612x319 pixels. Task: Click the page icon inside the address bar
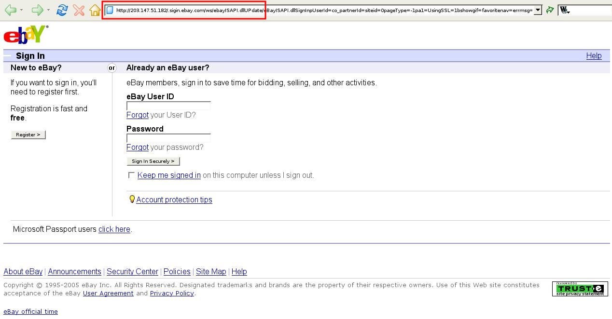pyautogui.click(x=110, y=10)
